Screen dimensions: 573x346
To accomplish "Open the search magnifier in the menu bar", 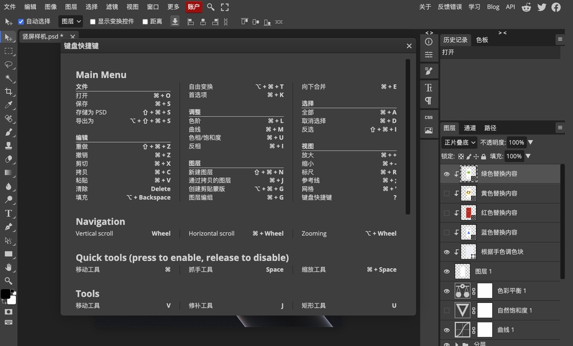I will [x=210, y=7].
